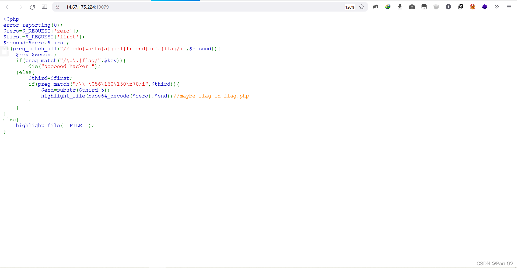Reload the current page
Screen dimensions: 517x268
tap(32, 7)
